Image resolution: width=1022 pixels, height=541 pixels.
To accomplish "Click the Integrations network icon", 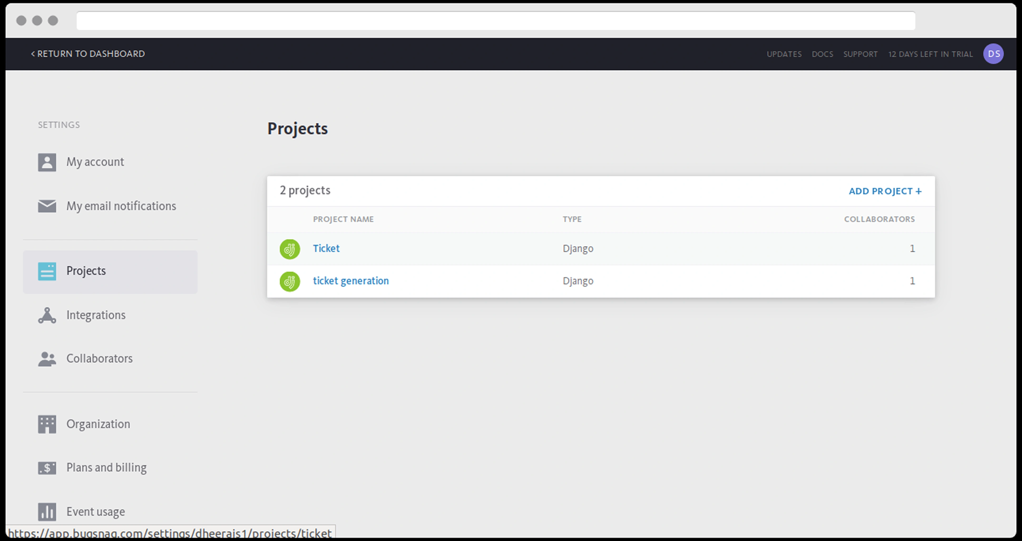I will click(47, 315).
